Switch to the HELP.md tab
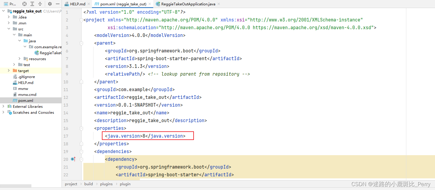Image resolution: width=435 pixels, height=190 pixels. click(77, 4)
